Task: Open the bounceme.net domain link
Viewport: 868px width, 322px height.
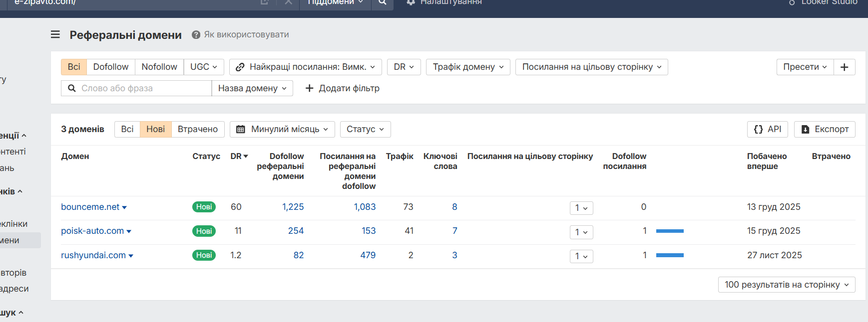Action: [x=90, y=207]
